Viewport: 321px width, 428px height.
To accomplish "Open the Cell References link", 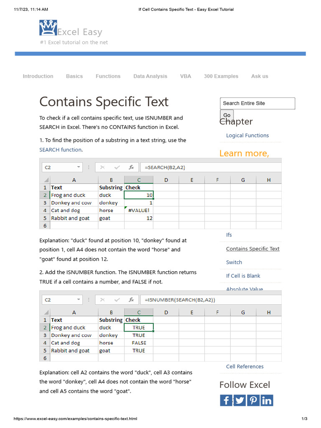I will pyautogui.click(x=245, y=367).
